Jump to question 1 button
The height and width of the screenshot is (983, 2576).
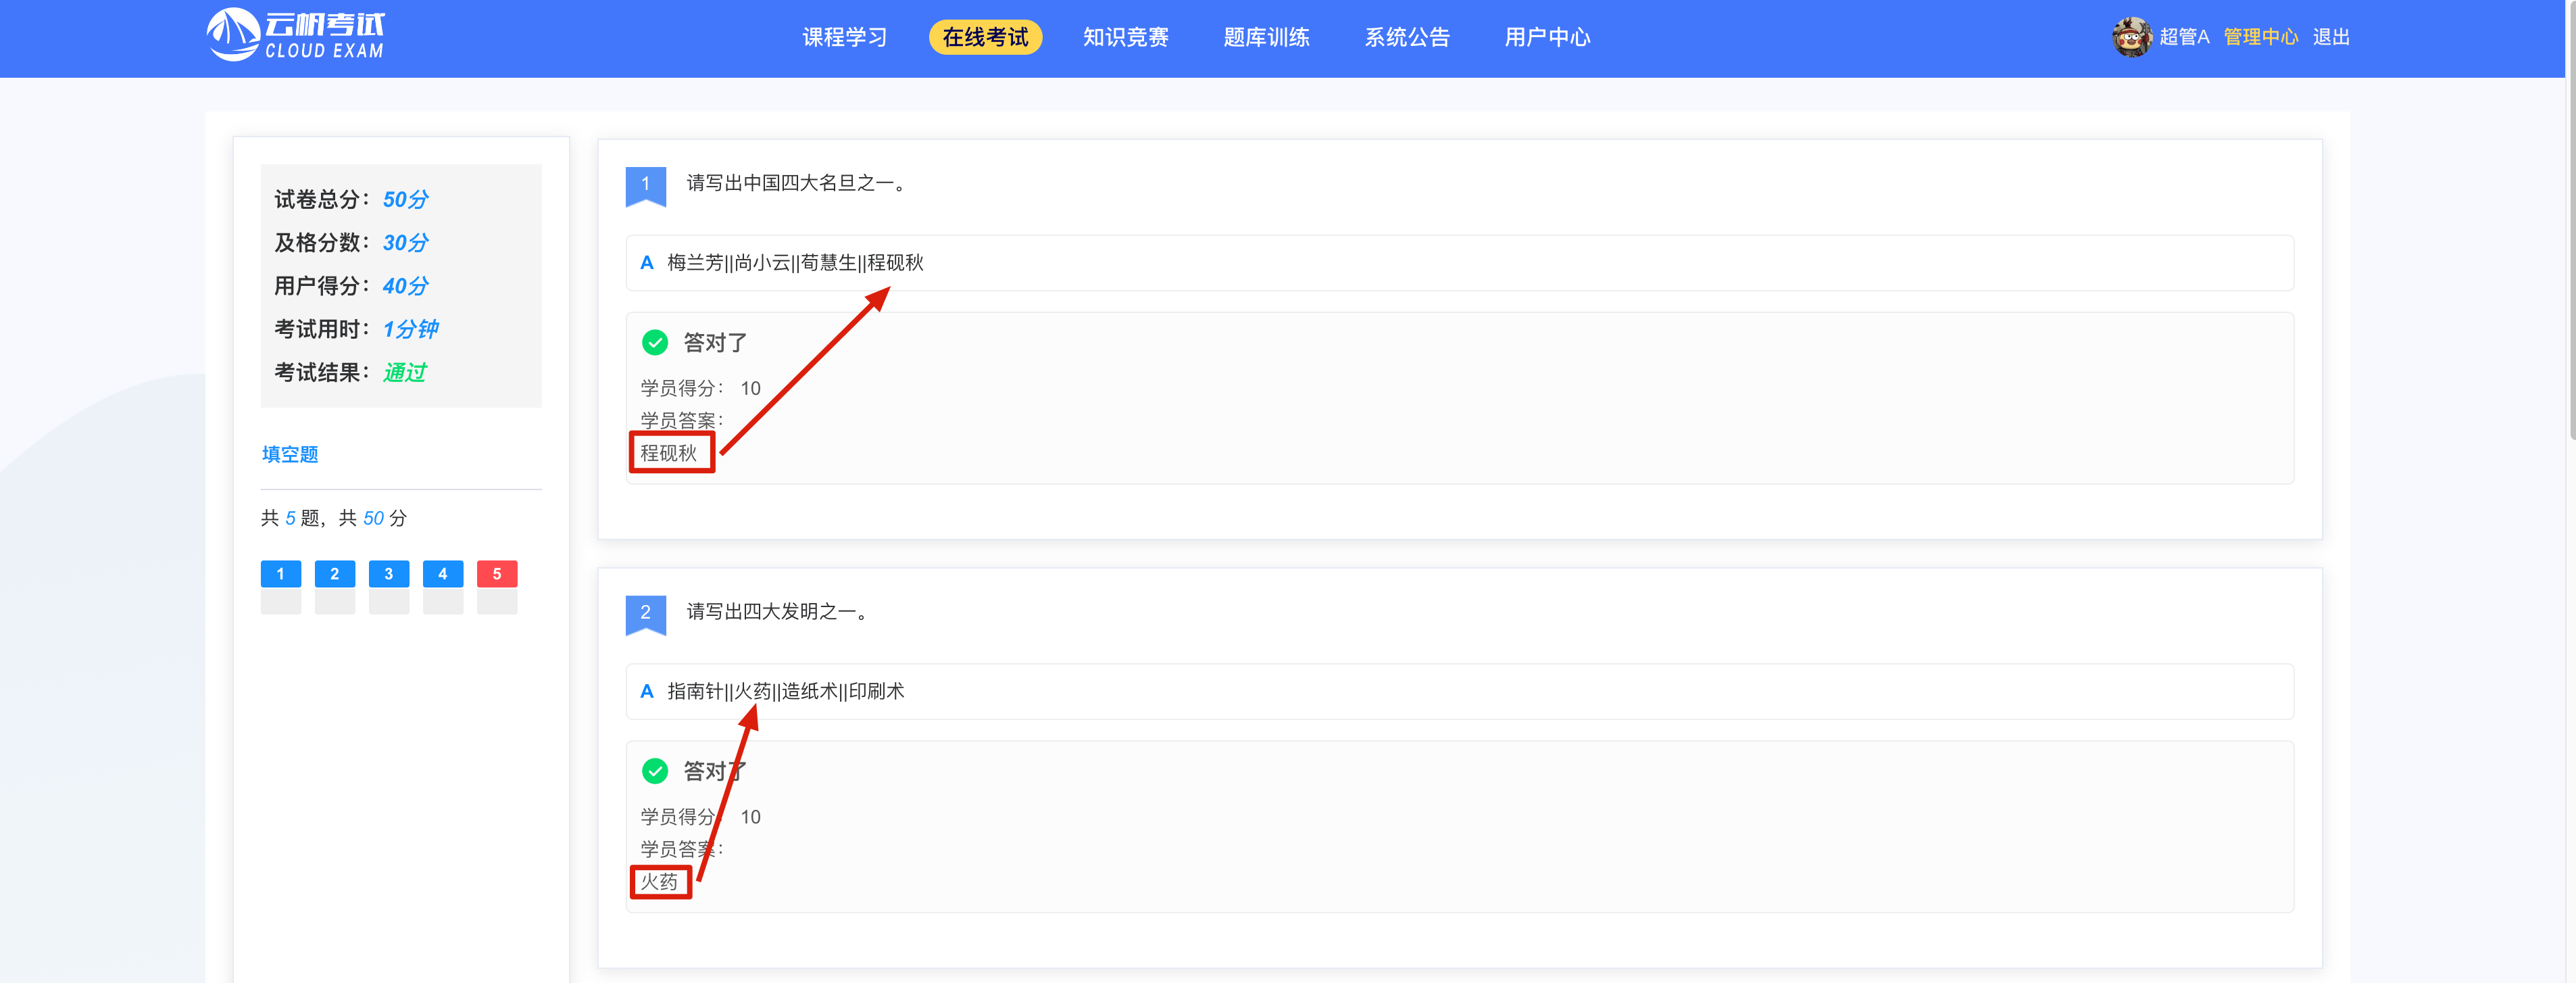[281, 574]
